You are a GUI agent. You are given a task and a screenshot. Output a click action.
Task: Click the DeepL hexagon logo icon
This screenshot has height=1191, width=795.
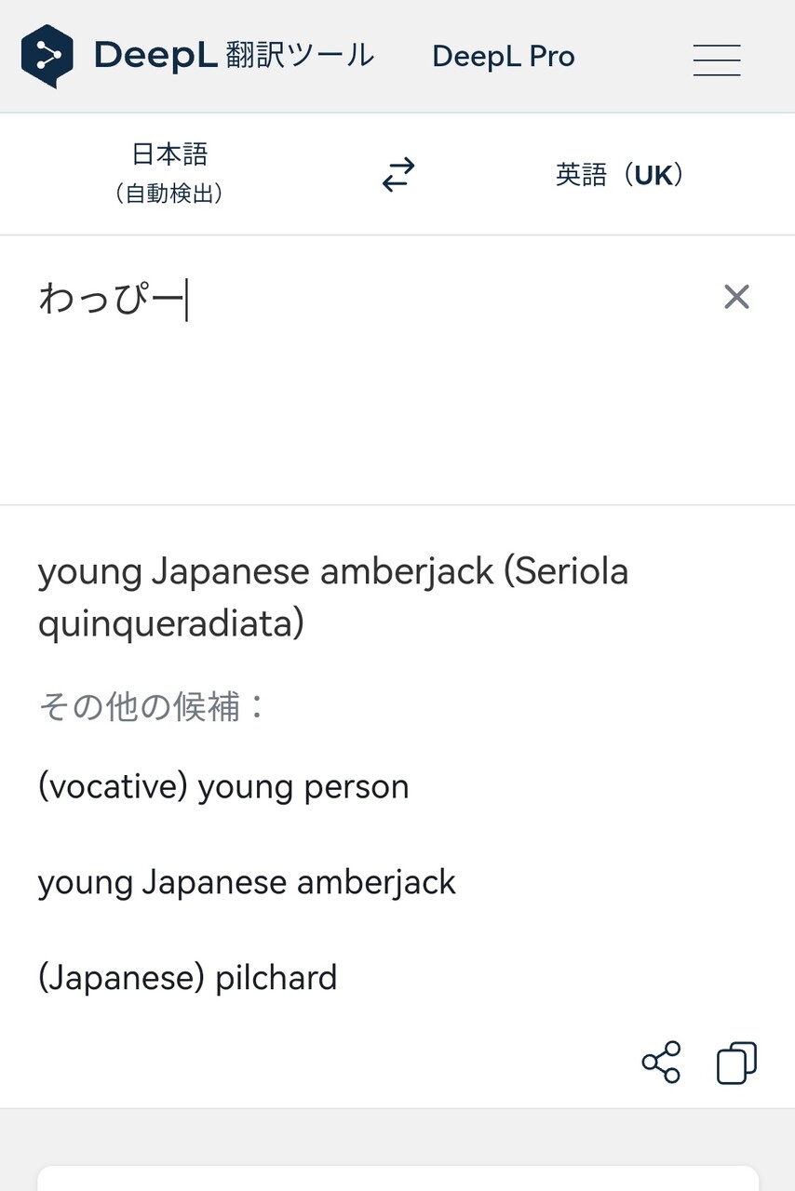point(47,56)
